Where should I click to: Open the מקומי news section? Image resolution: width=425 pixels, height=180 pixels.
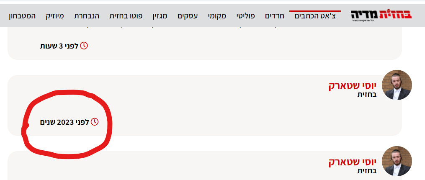click(217, 16)
